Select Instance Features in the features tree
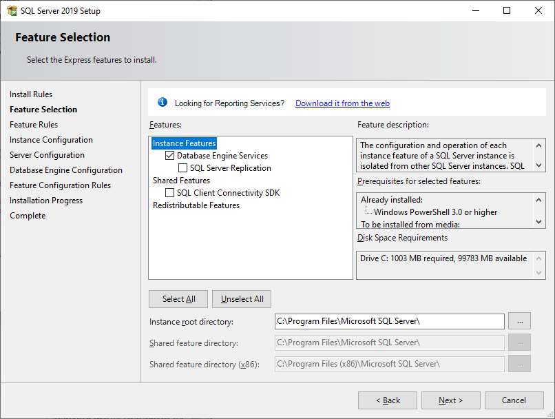555x419 pixels. pos(183,143)
